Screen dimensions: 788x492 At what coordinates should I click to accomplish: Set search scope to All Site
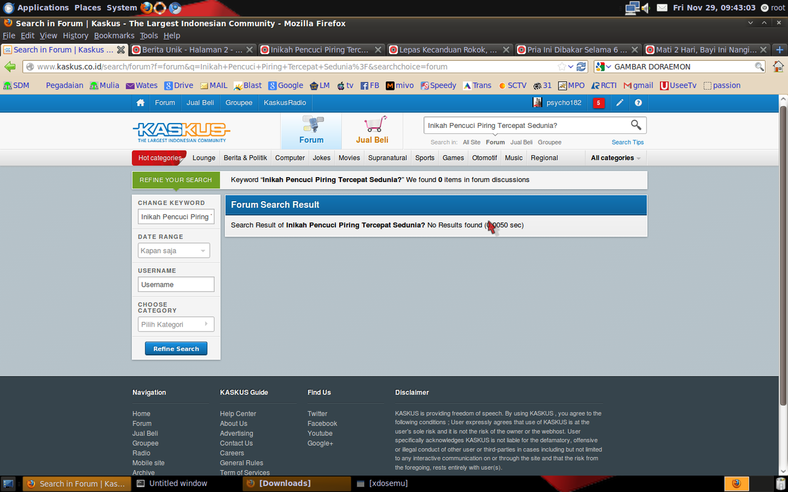(472, 142)
